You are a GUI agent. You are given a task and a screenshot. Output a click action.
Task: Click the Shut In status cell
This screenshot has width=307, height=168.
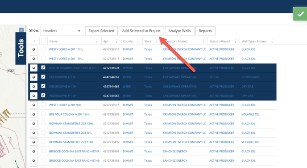pyautogui.click(x=214, y=77)
